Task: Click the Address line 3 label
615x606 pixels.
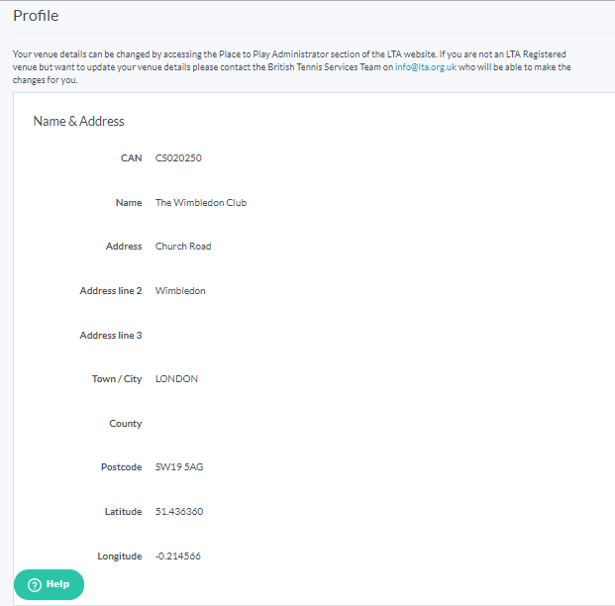Action: click(x=110, y=336)
